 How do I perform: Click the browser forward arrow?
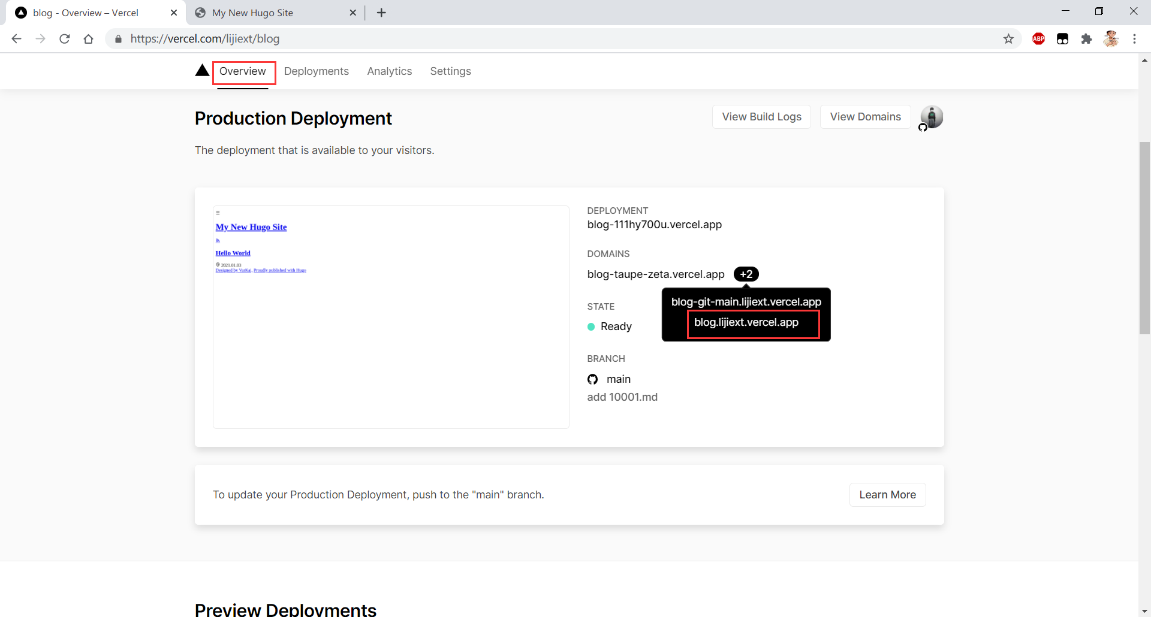click(40, 39)
